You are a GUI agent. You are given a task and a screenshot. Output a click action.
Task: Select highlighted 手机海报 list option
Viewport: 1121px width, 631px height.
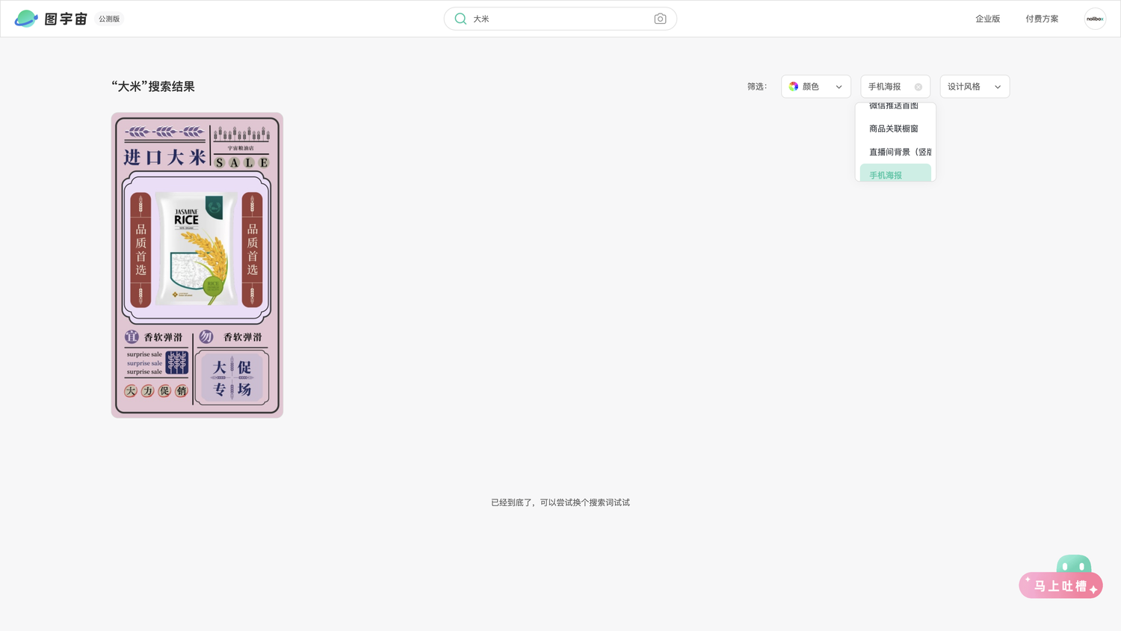[x=895, y=173]
